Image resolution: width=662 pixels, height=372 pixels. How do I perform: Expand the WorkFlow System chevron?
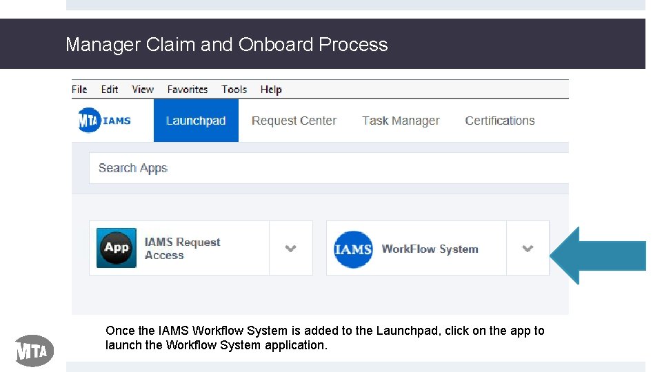pyautogui.click(x=528, y=248)
